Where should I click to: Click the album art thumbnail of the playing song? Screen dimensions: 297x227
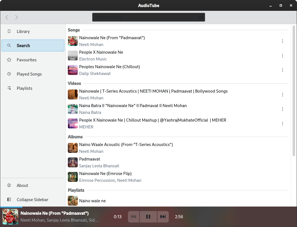(x=10, y=216)
